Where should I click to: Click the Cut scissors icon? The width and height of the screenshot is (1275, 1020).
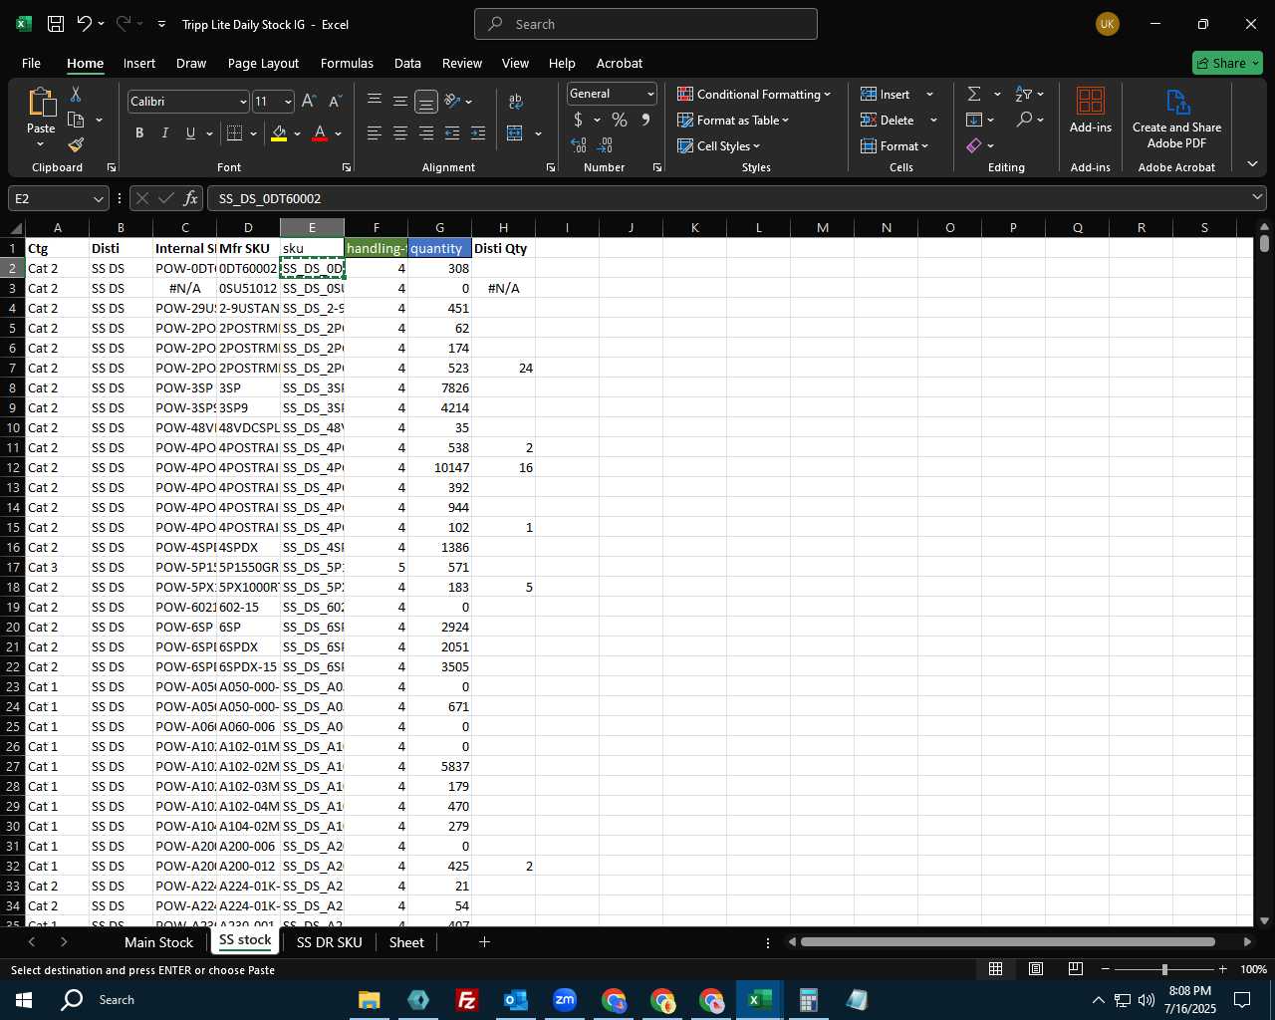76,94
